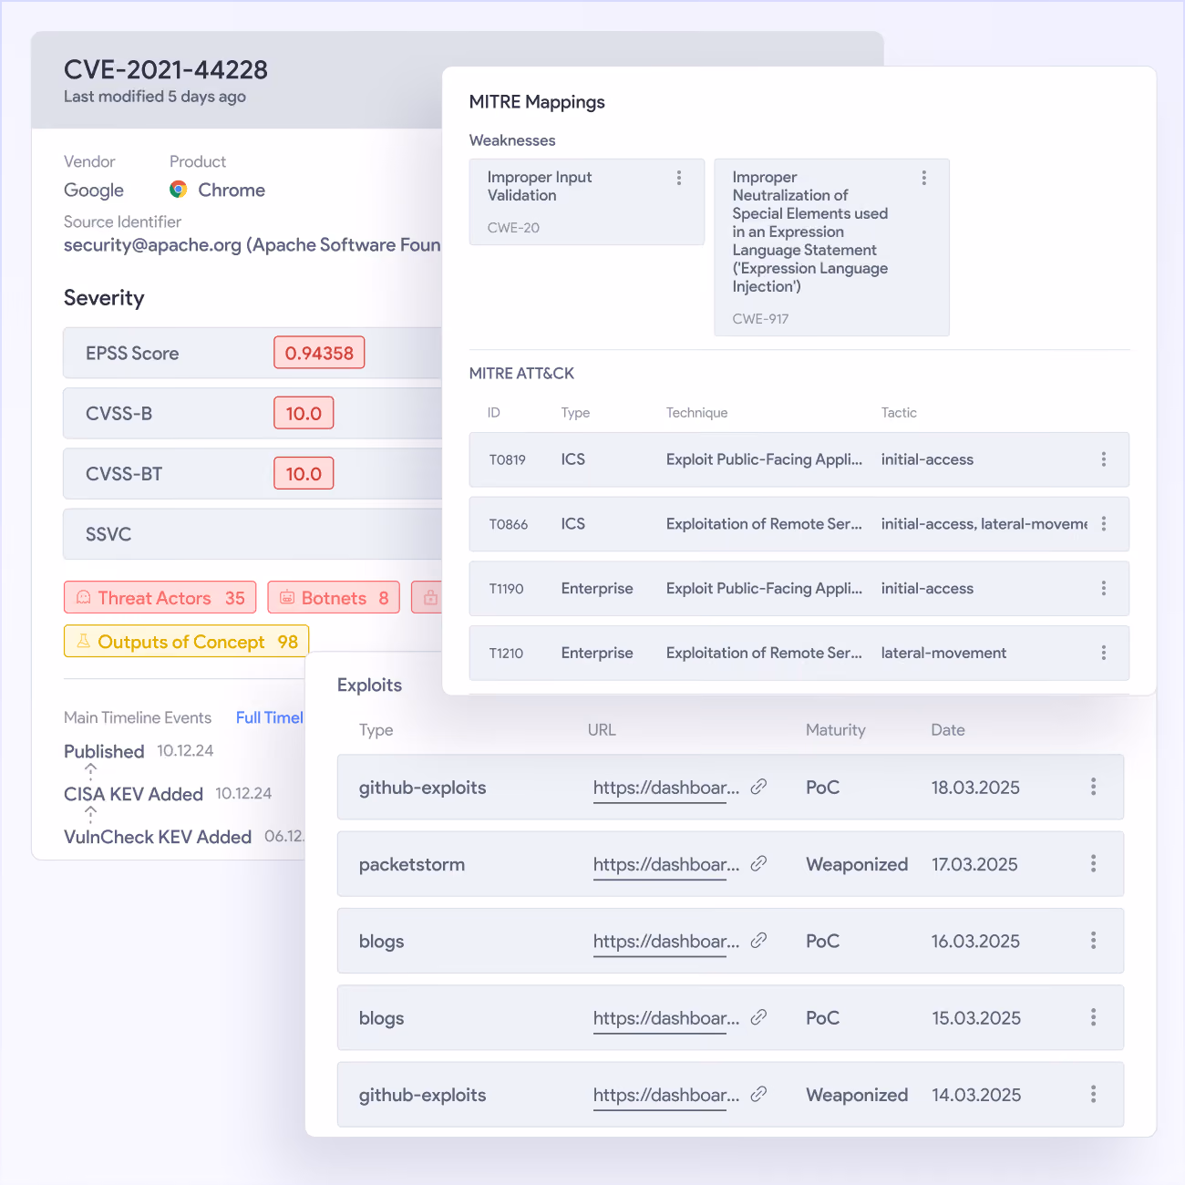Click the Maturity column header in Exploits

[836, 730]
